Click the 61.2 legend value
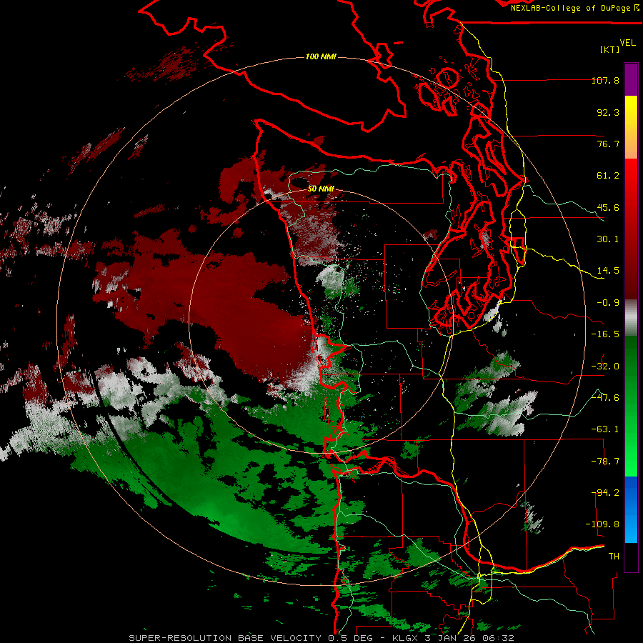Viewport: 643px width, 643px height. click(608, 176)
